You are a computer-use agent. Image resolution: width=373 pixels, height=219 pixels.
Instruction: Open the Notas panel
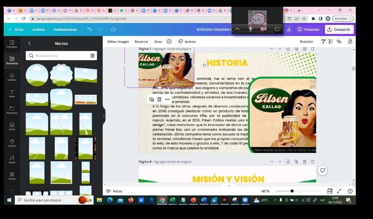(x=114, y=191)
